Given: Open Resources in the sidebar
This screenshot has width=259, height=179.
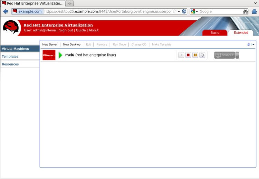Looking at the screenshot, I should tap(20, 64).
